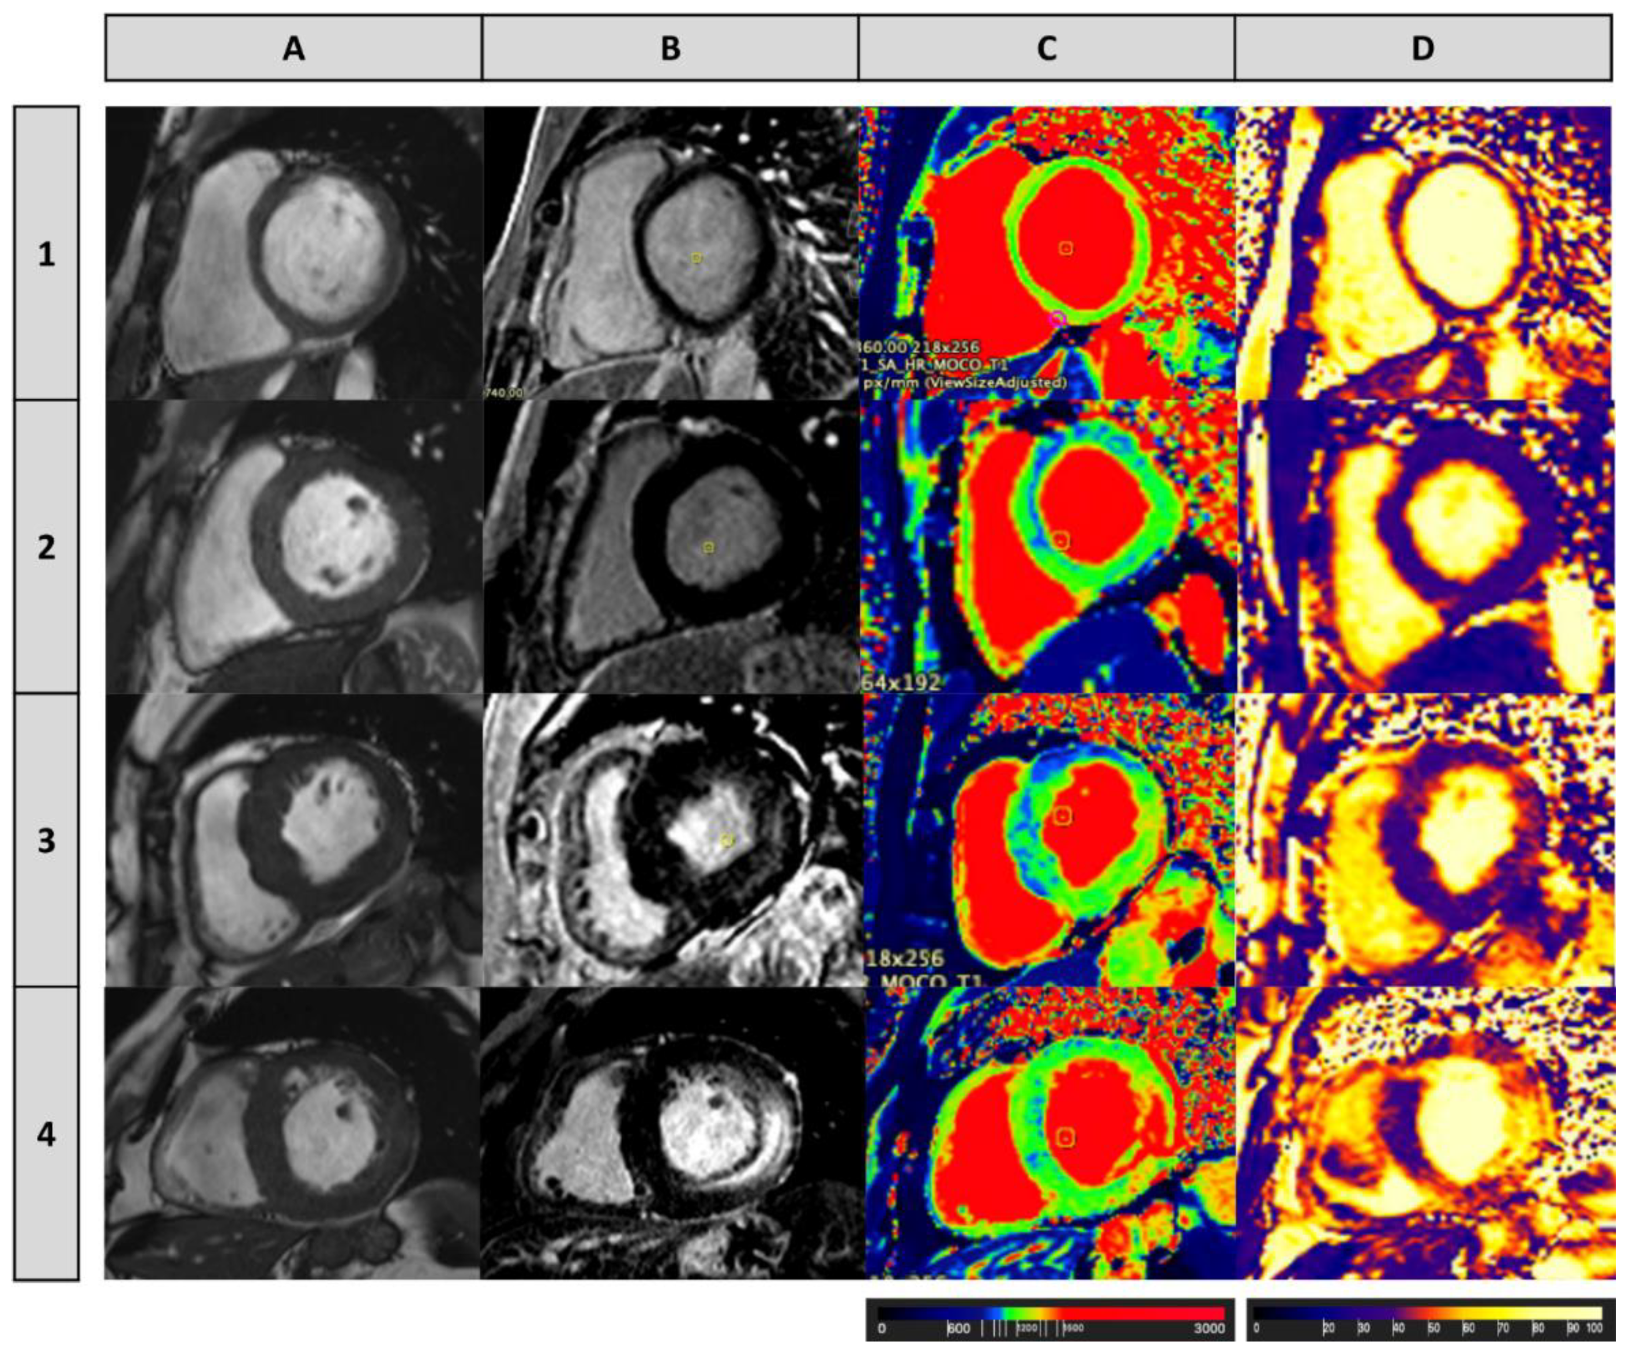1632x1356 pixels.
Task: Select column header D
Action: [1422, 48]
